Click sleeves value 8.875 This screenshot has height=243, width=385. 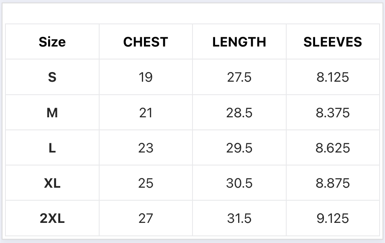click(333, 183)
